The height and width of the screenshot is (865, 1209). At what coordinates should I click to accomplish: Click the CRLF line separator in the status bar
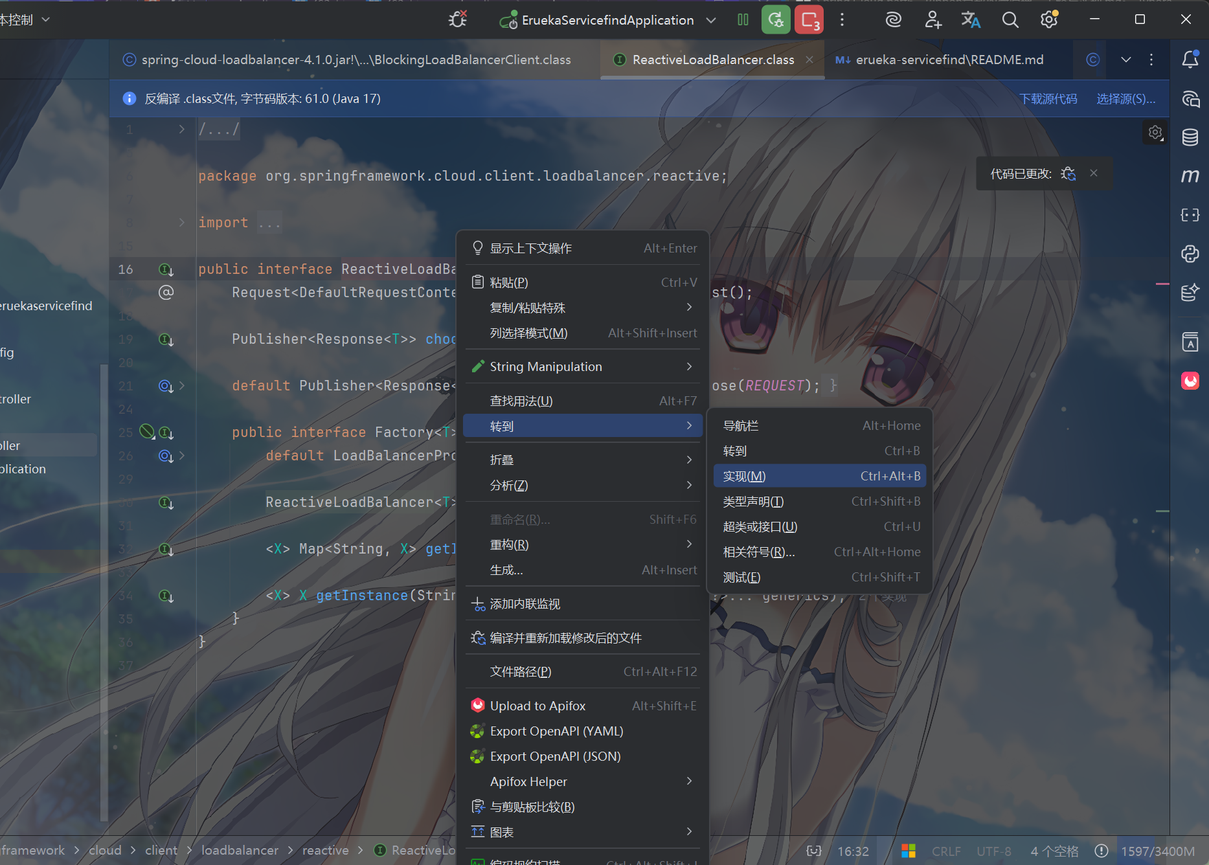pyautogui.click(x=946, y=851)
